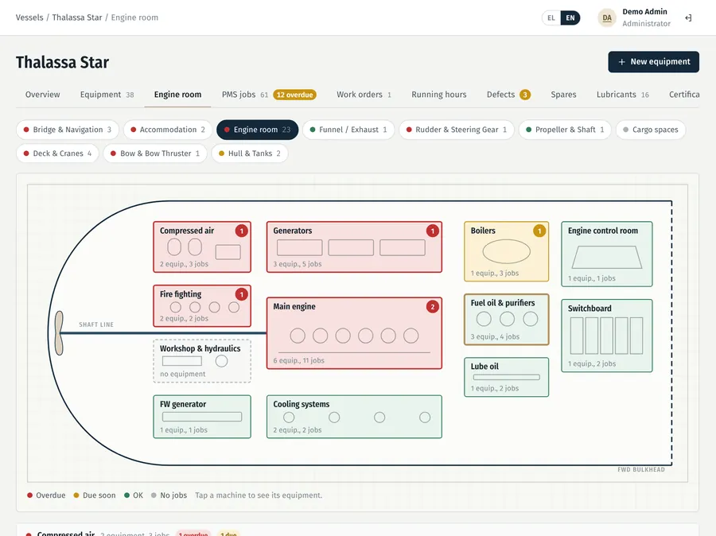This screenshot has height=536, width=716.
Task: Click the New equipment button
Action: click(653, 62)
